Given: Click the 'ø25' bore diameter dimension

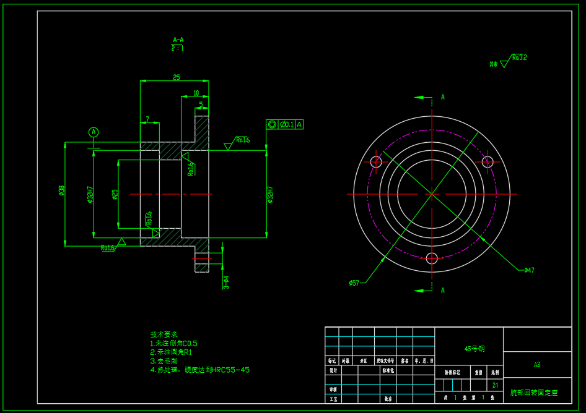Looking at the screenshot, I should click(115, 194).
